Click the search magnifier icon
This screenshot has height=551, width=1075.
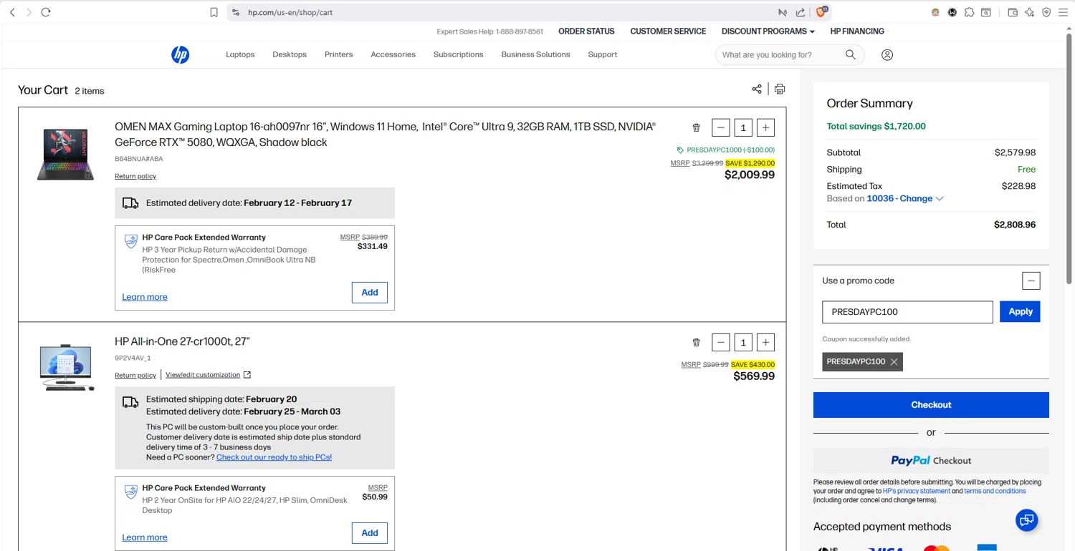click(x=851, y=54)
